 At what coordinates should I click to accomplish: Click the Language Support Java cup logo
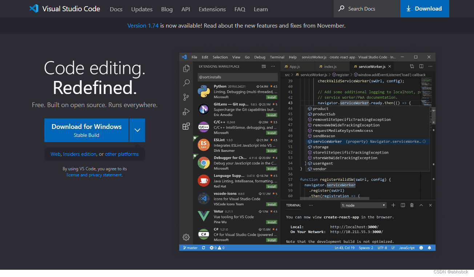tap(204, 181)
